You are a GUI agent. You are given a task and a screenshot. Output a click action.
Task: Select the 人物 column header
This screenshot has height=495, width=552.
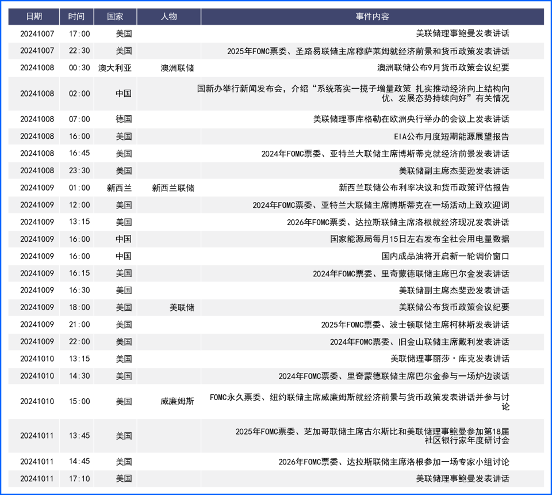[169, 17]
